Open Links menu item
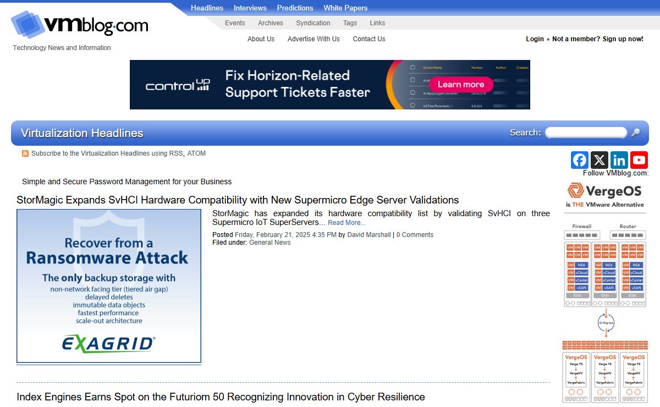The image size is (660, 407). [x=377, y=23]
